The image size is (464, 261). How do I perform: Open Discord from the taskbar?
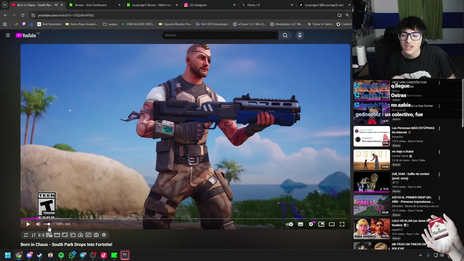coord(29,255)
